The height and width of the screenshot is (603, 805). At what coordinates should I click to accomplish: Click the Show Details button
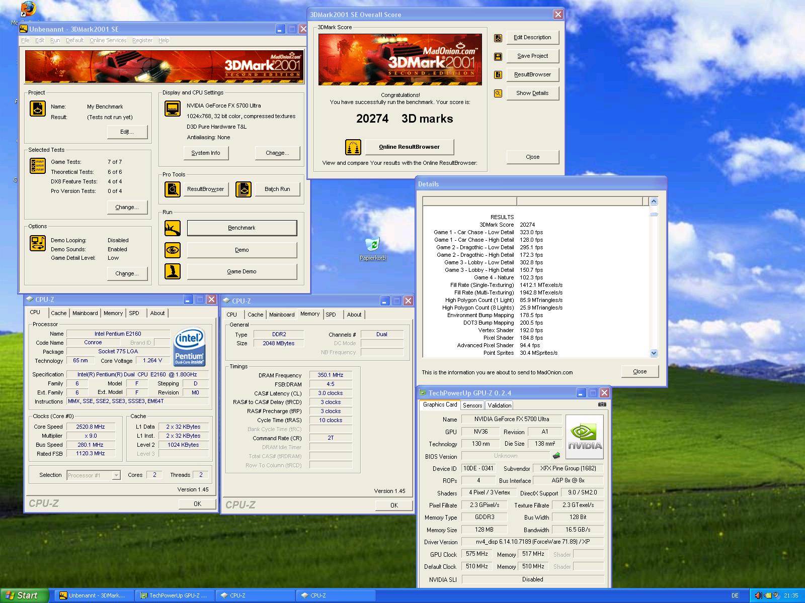point(532,93)
